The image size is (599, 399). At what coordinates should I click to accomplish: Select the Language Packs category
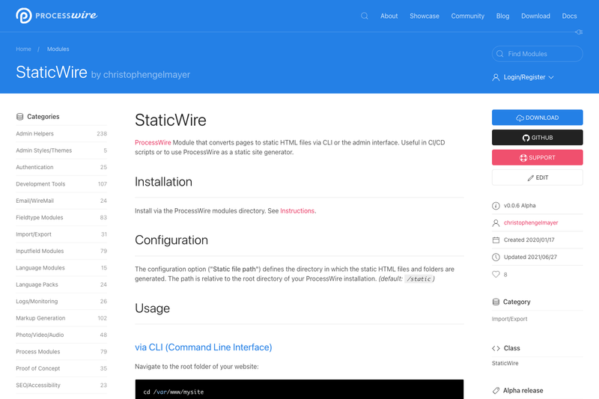coord(61,284)
